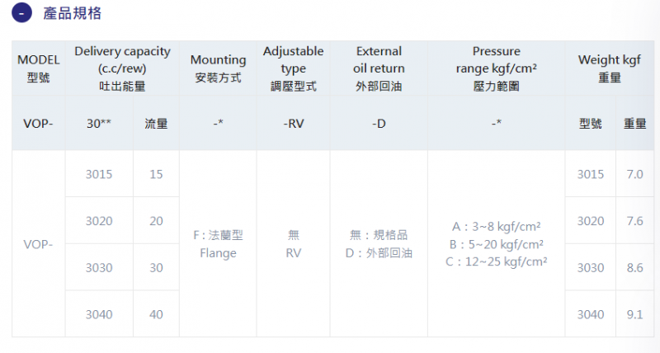Viewport: 660px width, 353px height.
Task: Click the Mounting 安裝方式 column header
Action: click(218, 68)
